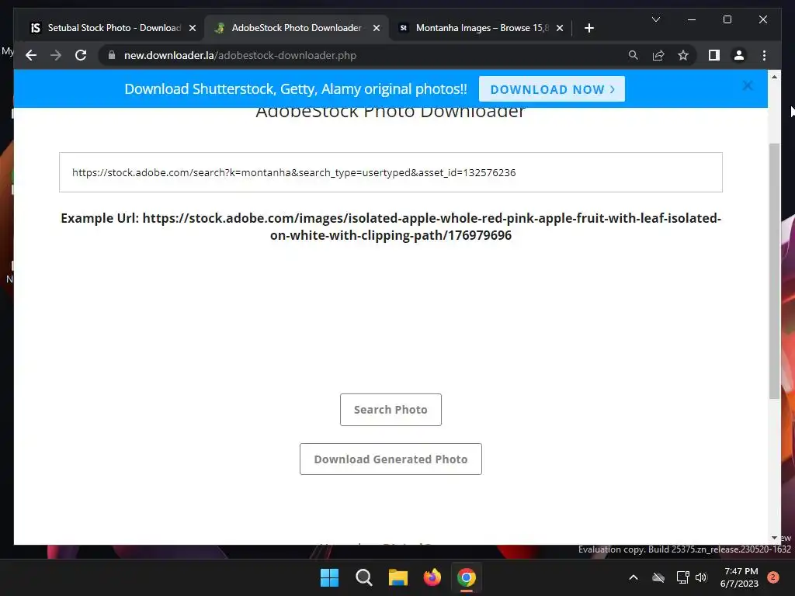Screen dimensions: 795x596
Task: Close the Chrome window
Action: (x=762, y=19)
